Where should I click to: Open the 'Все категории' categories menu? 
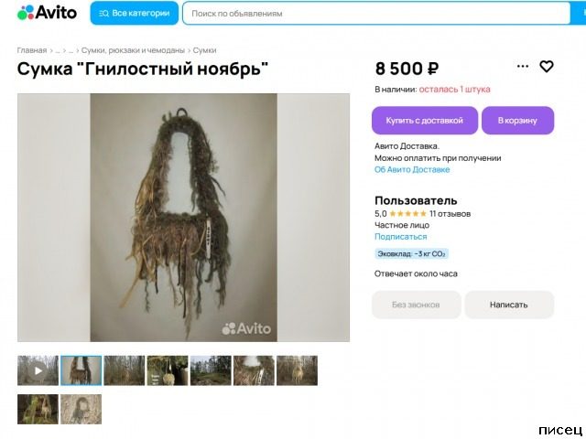click(135, 13)
